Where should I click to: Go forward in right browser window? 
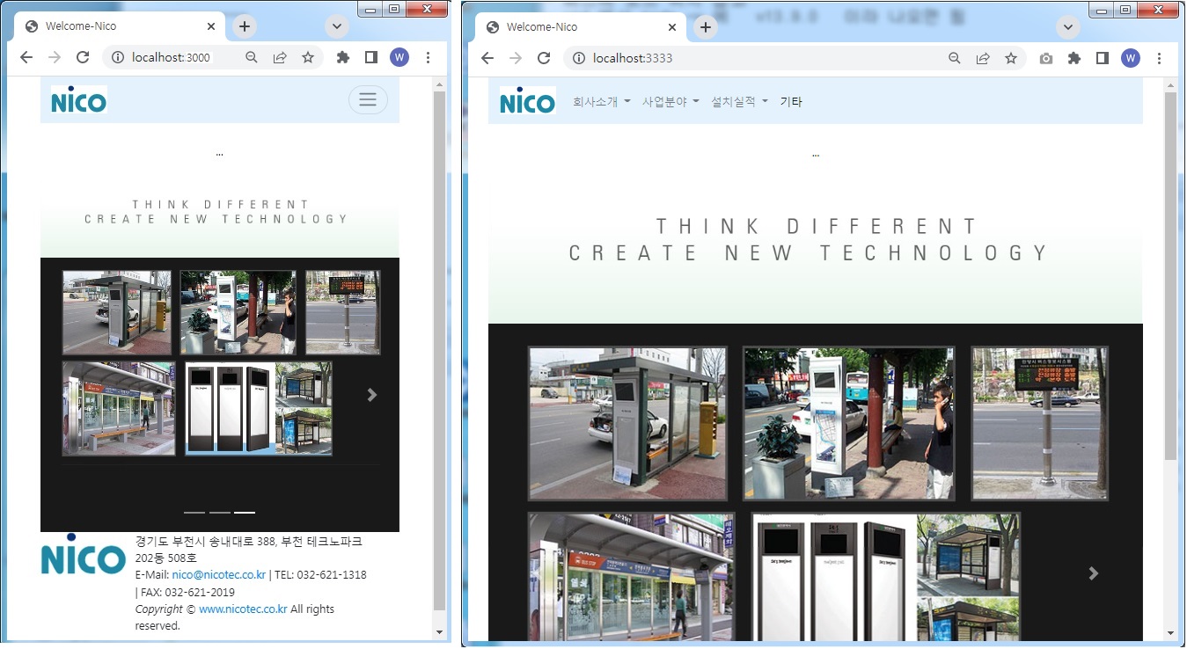pos(516,58)
